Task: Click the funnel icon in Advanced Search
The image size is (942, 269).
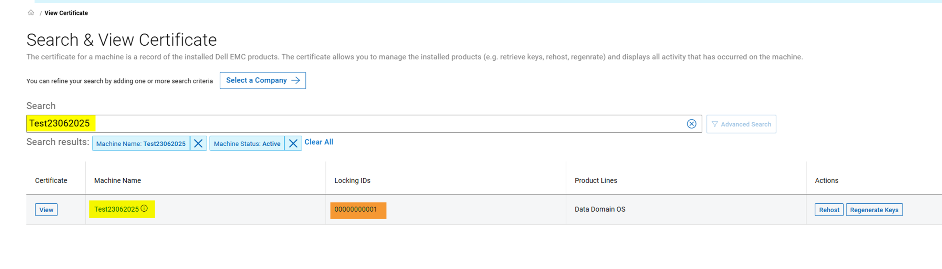Action: [714, 124]
